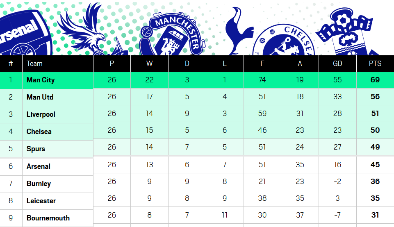
Task: Click the W column header
Action: (149, 64)
